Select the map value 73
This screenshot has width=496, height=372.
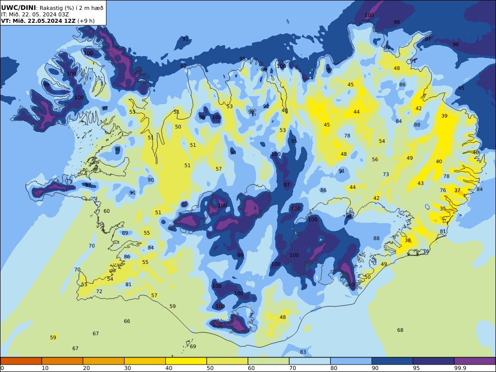[x=386, y=174]
